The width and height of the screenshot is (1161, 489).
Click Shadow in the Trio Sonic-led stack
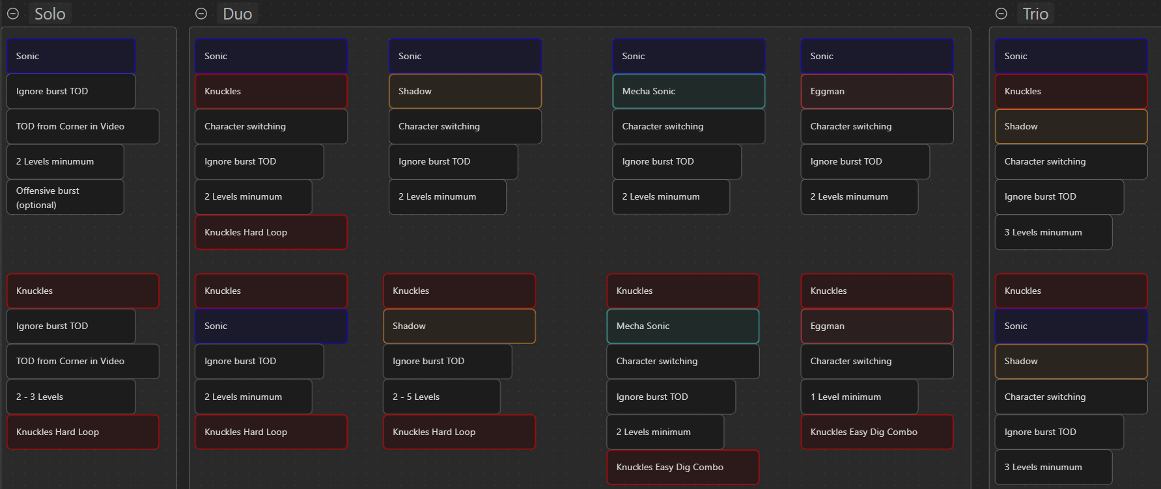[x=1071, y=126]
